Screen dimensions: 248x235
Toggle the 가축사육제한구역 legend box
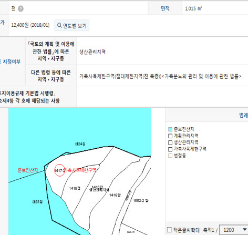pos(170,149)
